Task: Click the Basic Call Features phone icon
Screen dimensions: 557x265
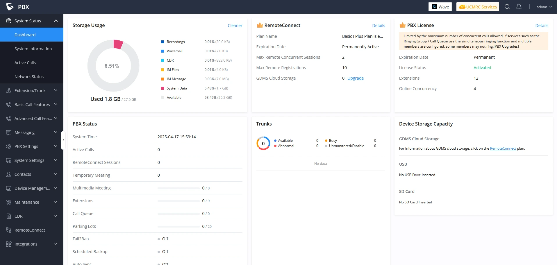Action: 9,105
